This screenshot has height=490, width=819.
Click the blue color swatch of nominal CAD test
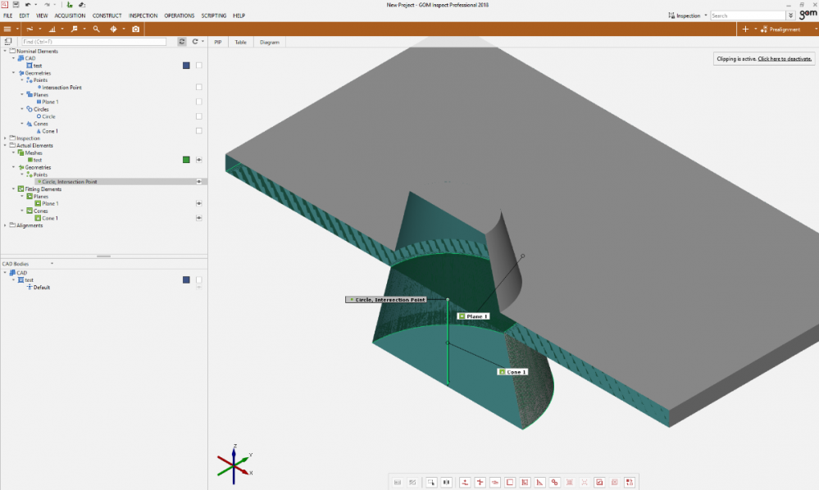click(186, 66)
